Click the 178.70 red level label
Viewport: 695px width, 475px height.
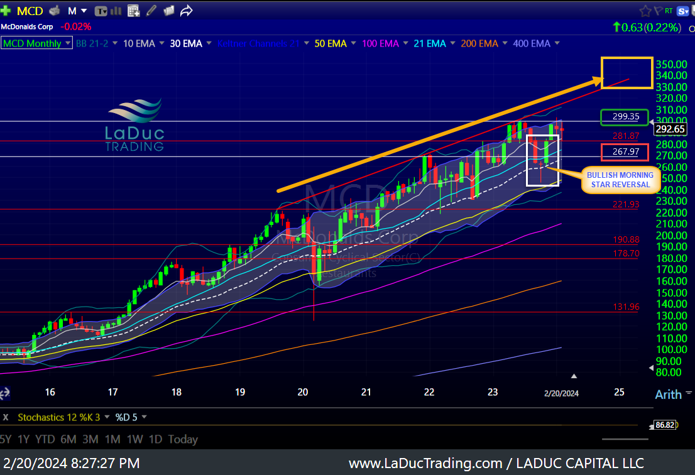[x=626, y=253]
